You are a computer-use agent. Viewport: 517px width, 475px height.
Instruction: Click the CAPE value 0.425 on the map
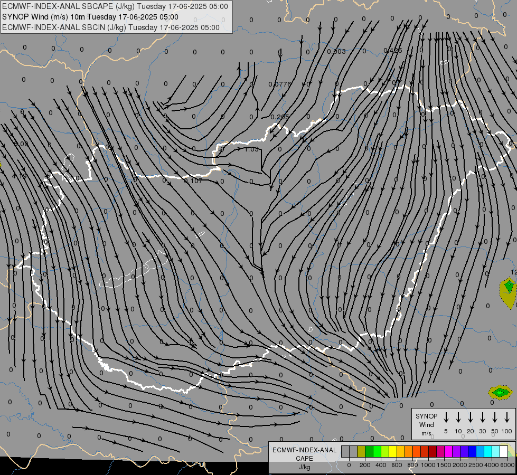point(393,51)
